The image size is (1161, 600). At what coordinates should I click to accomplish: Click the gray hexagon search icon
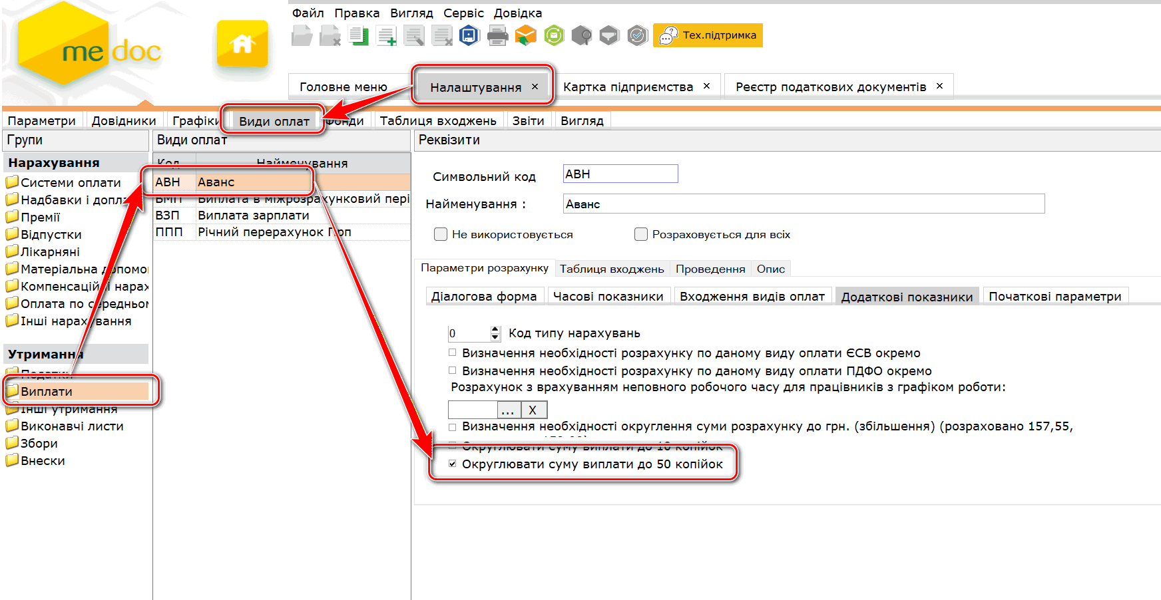point(581,35)
